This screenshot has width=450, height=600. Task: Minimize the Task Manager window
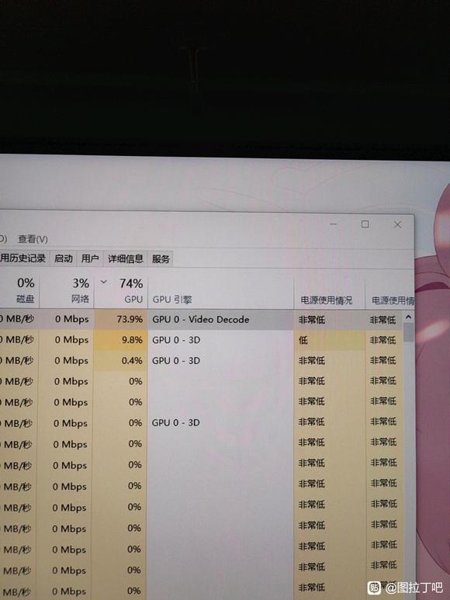tap(334, 224)
